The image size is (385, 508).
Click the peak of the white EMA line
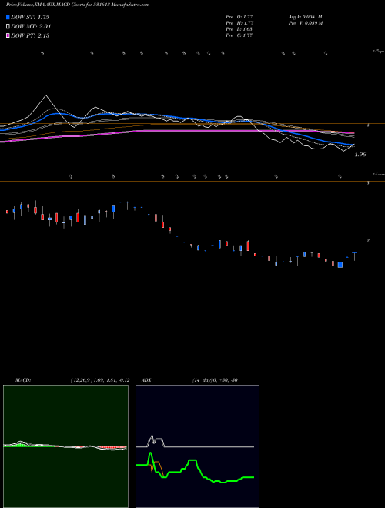click(45, 95)
